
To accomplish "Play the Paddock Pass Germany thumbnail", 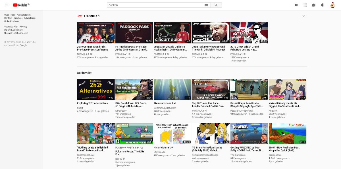I will 134,33.
